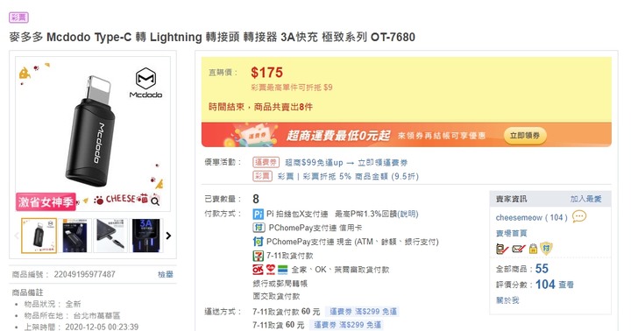The width and height of the screenshot is (631, 331).
Task: Show next thumbnails with right arrow
Action: pos(168,236)
